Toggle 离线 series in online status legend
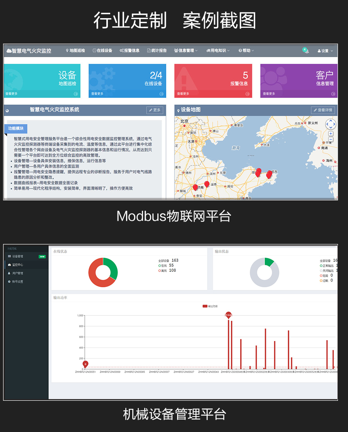348x432 pixels. pos(162,271)
